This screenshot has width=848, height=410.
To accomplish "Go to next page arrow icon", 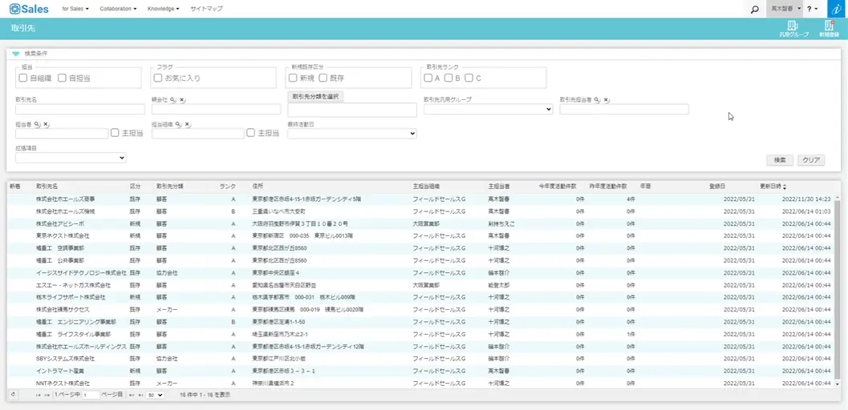I will pos(132,396).
